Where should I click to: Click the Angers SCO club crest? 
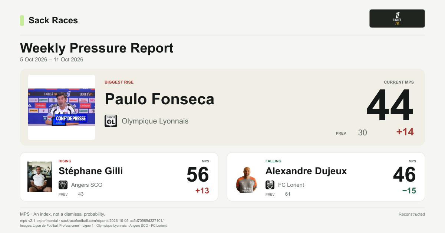coord(63,185)
